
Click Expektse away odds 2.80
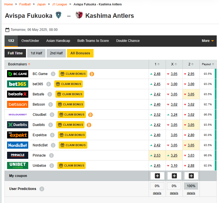pos(191,135)
